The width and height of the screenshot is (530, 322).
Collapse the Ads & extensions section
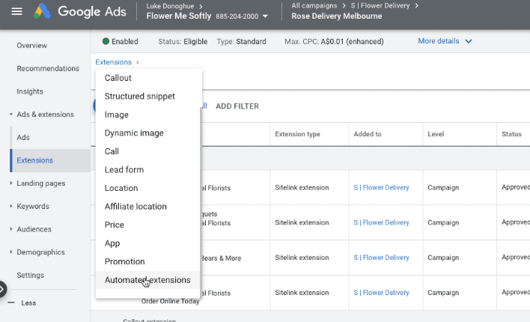click(x=11, y=115)
